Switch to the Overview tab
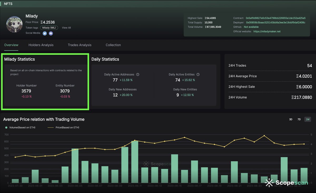This screenshot has height=193, width=316. click(x=11, y=45)
